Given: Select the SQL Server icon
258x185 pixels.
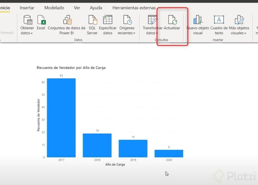Looking at the screenshot, I should point(93,20).
